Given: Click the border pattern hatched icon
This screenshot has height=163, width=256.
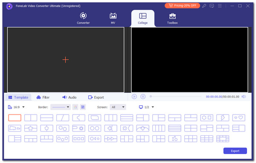Looking at the screenshot, I should (x=83, y=107).
